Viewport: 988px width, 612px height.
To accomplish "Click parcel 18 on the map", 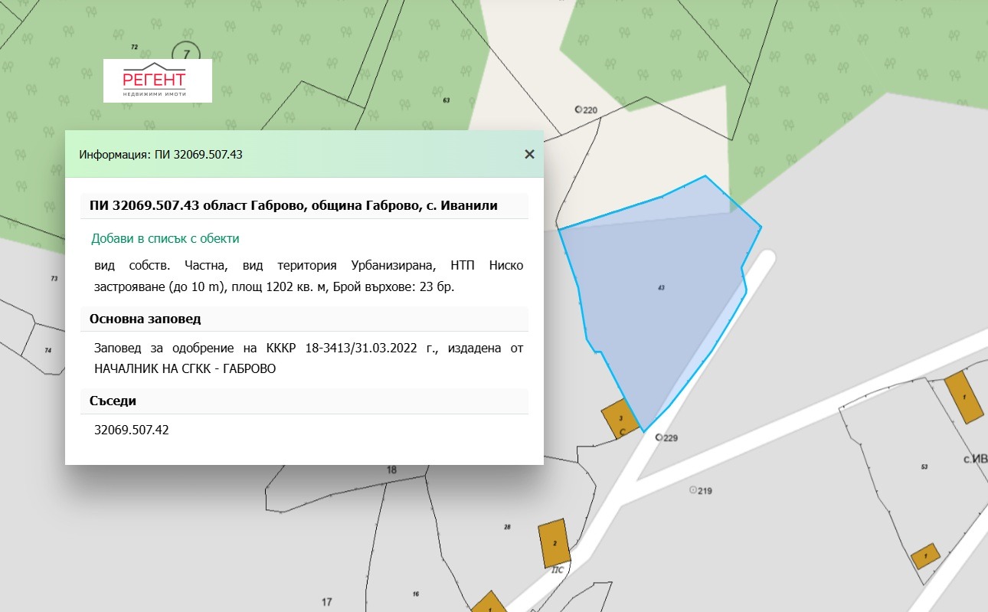I will click(x=391, y=468).
